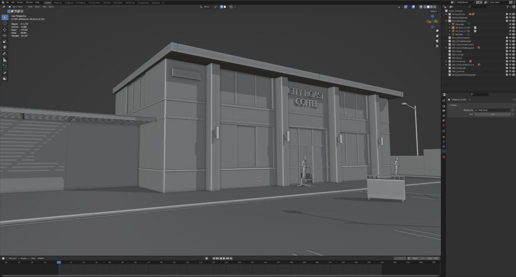Open the Global transform orientation dropdown

(x=206, y=7)
